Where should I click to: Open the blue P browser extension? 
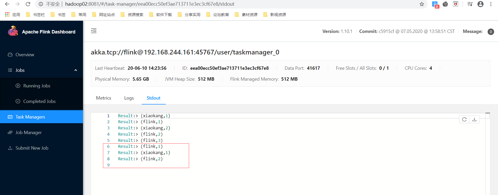(435, 4)
